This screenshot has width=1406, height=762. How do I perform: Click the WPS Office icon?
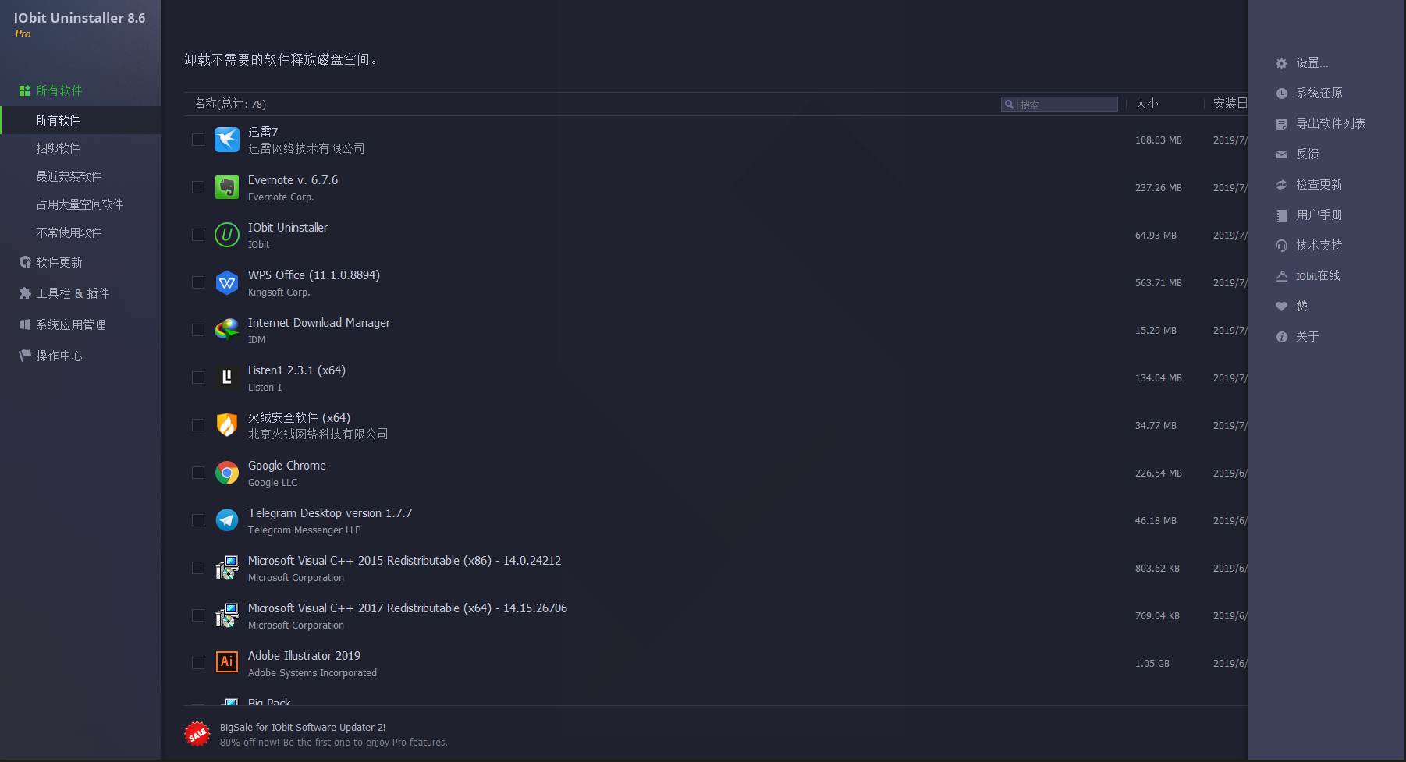pyautogui.click(x=227, y=282)
